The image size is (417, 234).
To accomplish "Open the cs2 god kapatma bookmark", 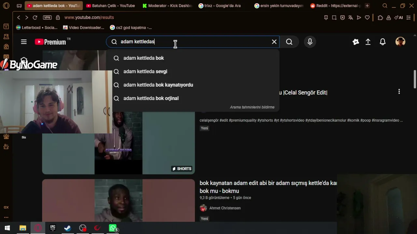I will pos(131,28).
